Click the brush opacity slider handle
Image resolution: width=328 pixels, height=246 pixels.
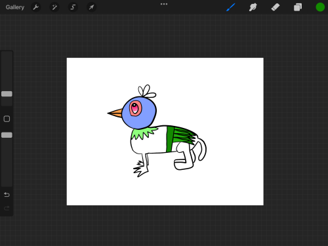[7, 135]
